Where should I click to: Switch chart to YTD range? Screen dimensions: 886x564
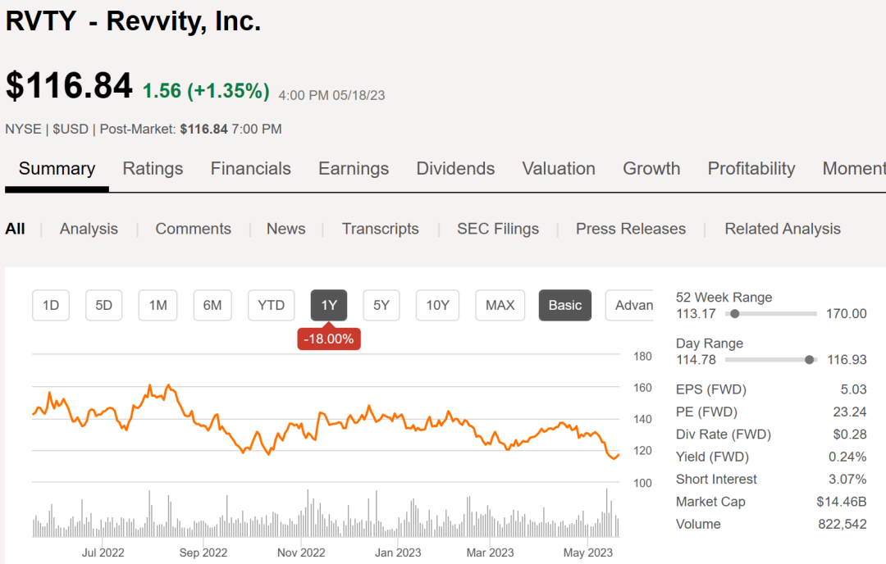tap(271, 305)
